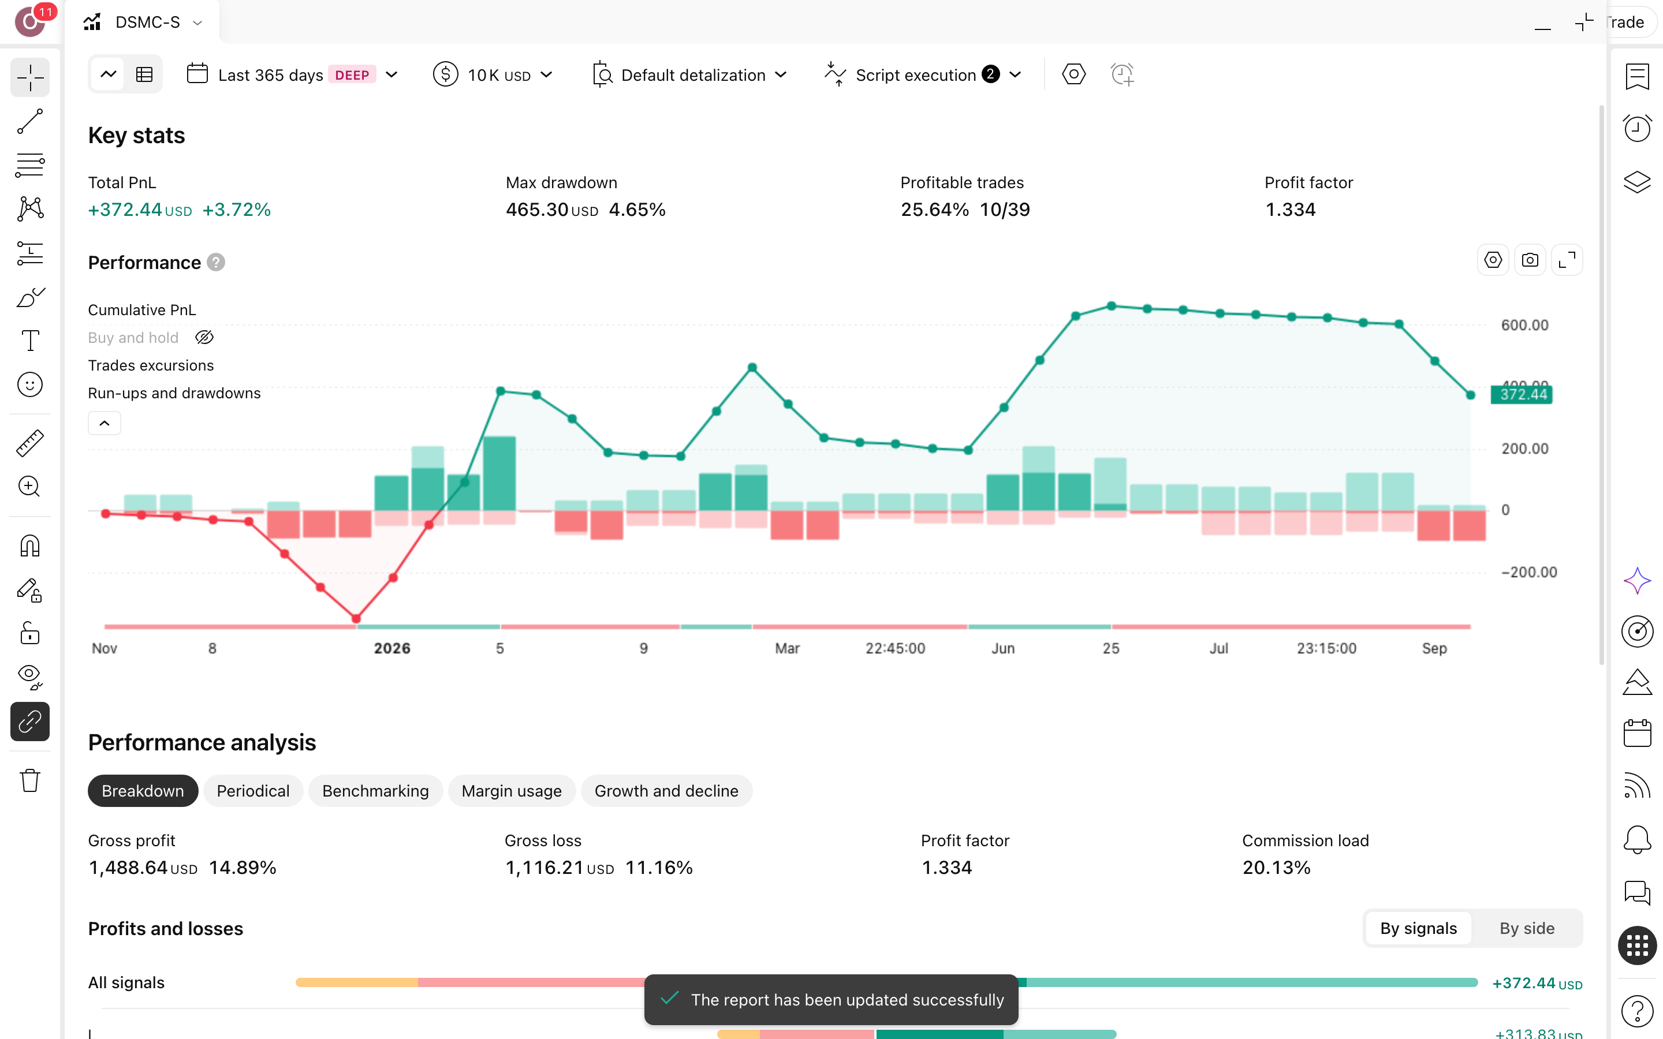Image resolution: width=1663 pixels, height=1039 pixels.
Task: Open the Periodical tab
Action: [253, 791]
